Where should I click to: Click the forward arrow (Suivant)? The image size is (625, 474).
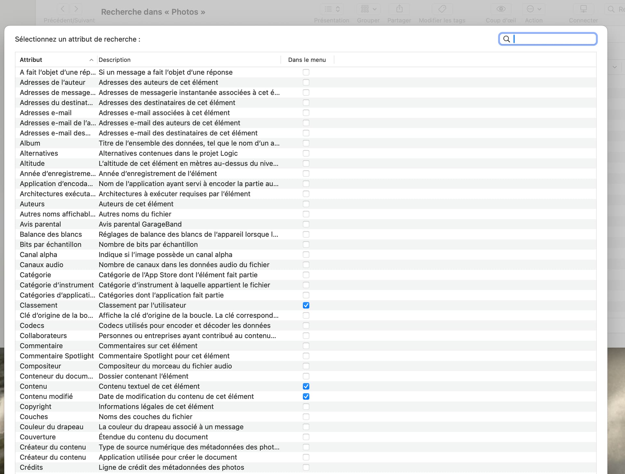tap(76, 9)
